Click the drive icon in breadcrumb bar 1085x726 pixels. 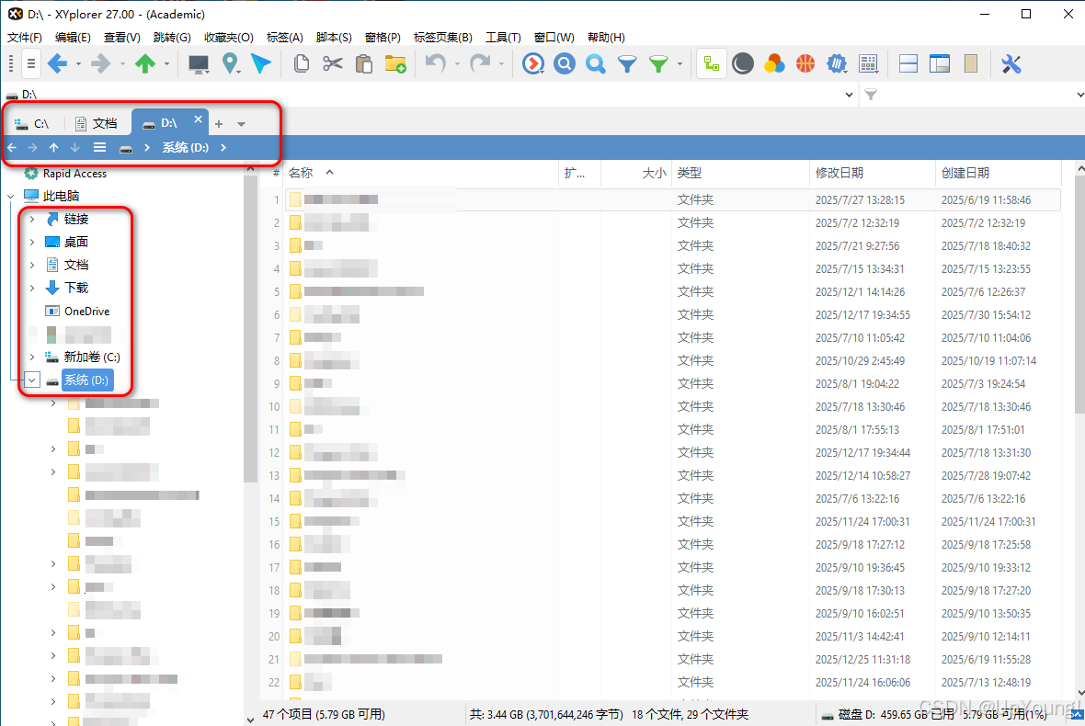pos(125,148)
